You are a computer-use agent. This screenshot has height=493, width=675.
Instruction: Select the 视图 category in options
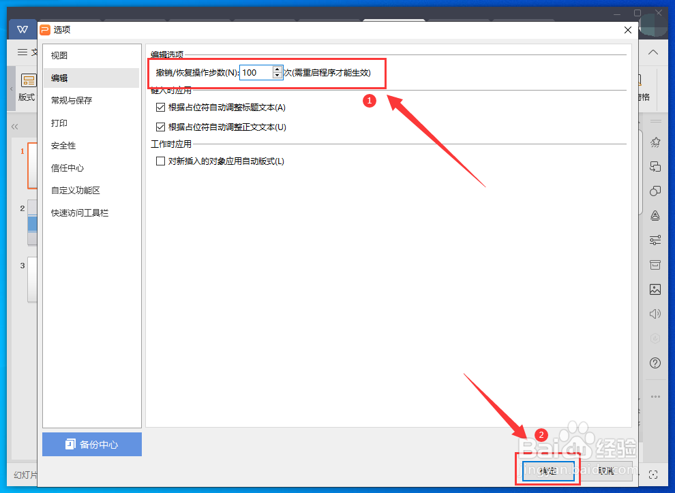pyautogui.click(x=59, y=55)
